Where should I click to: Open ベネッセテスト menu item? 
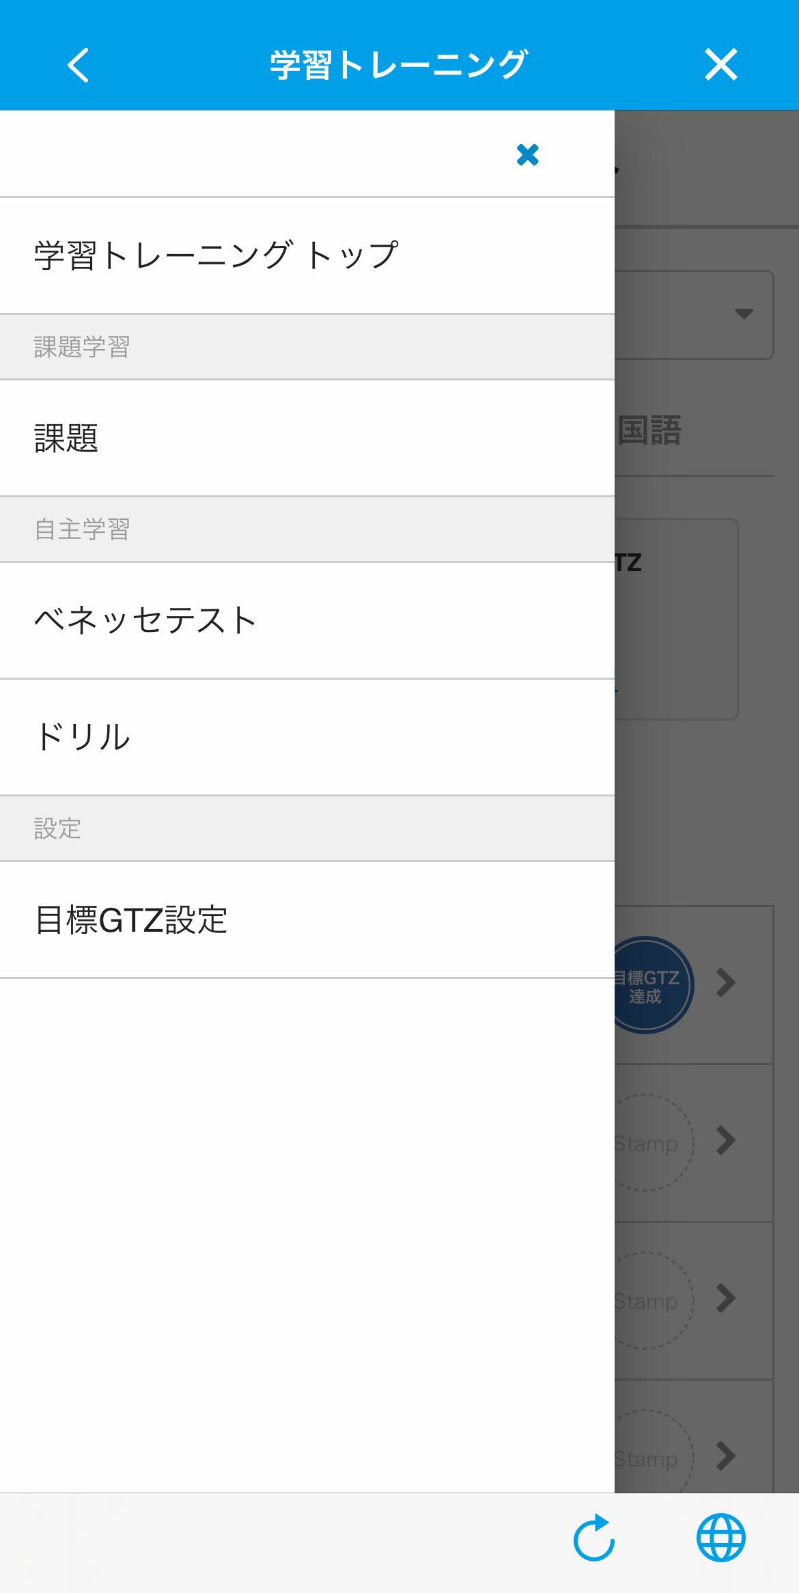[x=307, y=620]
